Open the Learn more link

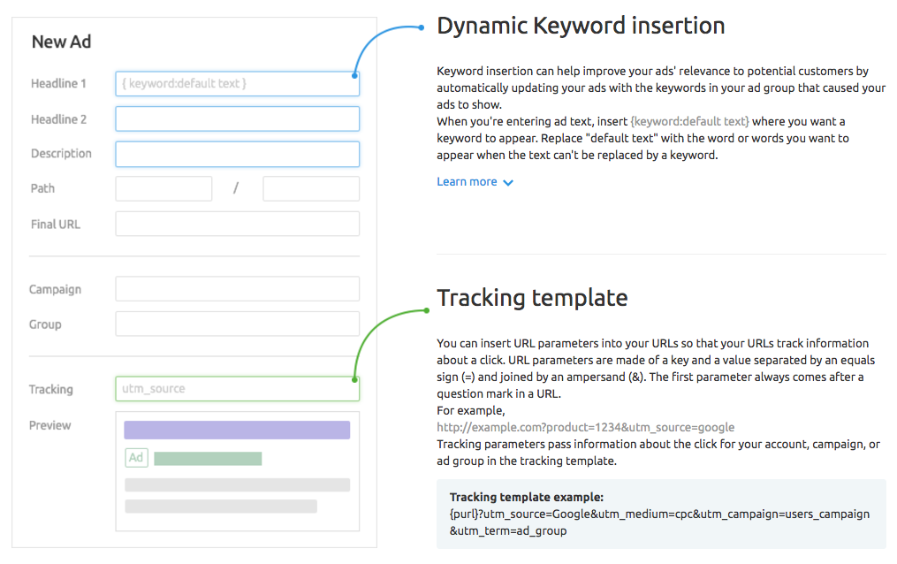coord(467,182)
